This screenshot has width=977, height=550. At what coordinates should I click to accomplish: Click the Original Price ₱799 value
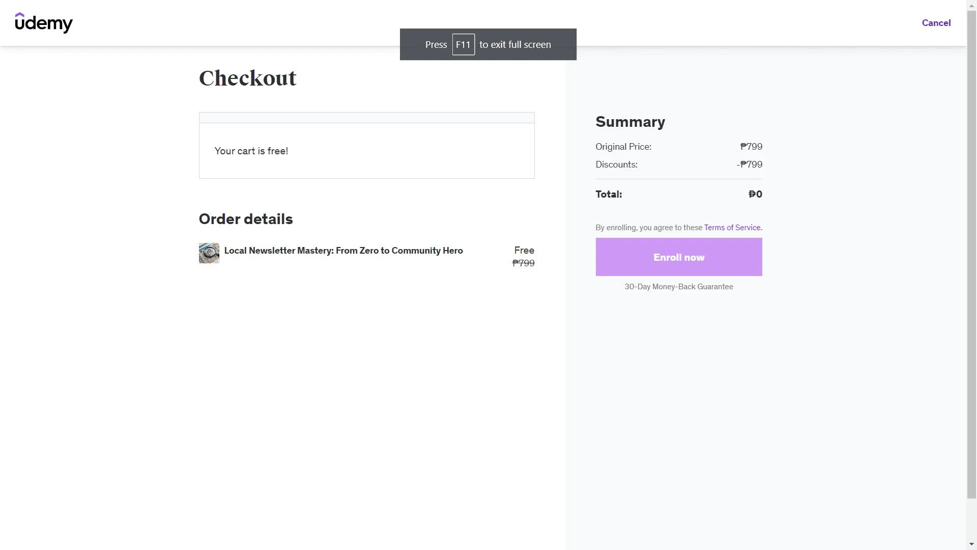(x=751, y=147)
